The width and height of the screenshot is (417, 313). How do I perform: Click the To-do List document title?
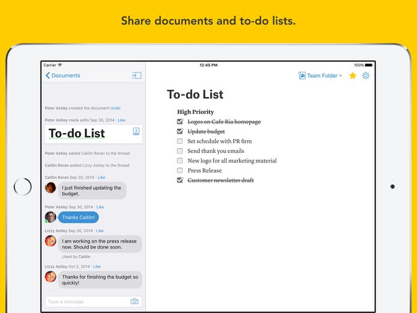[x=195, y=95]
